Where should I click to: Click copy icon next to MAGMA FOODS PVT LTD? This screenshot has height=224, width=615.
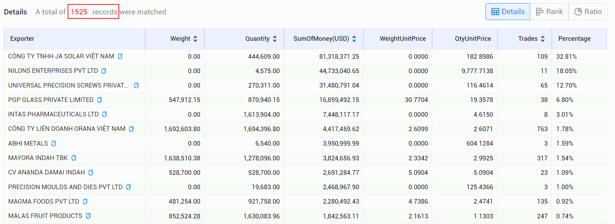point(85,201)
